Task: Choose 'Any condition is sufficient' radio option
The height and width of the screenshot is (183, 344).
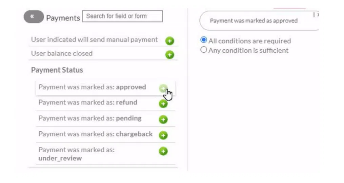Action: (x=204, y=50)
